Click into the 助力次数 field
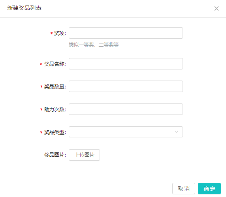 coord(126,109)
